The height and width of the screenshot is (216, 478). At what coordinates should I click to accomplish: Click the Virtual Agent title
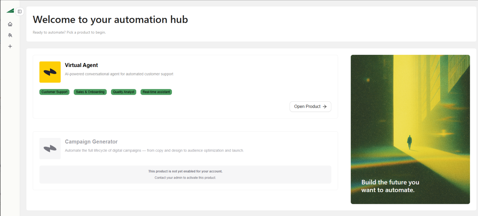[81, 65]
